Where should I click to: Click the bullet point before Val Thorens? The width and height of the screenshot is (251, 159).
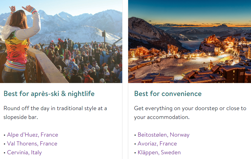point(4,144)
